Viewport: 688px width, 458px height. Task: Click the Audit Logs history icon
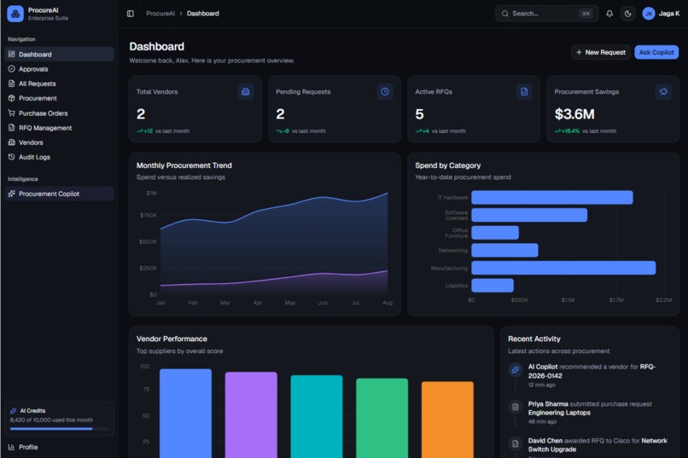click(11, 157)
